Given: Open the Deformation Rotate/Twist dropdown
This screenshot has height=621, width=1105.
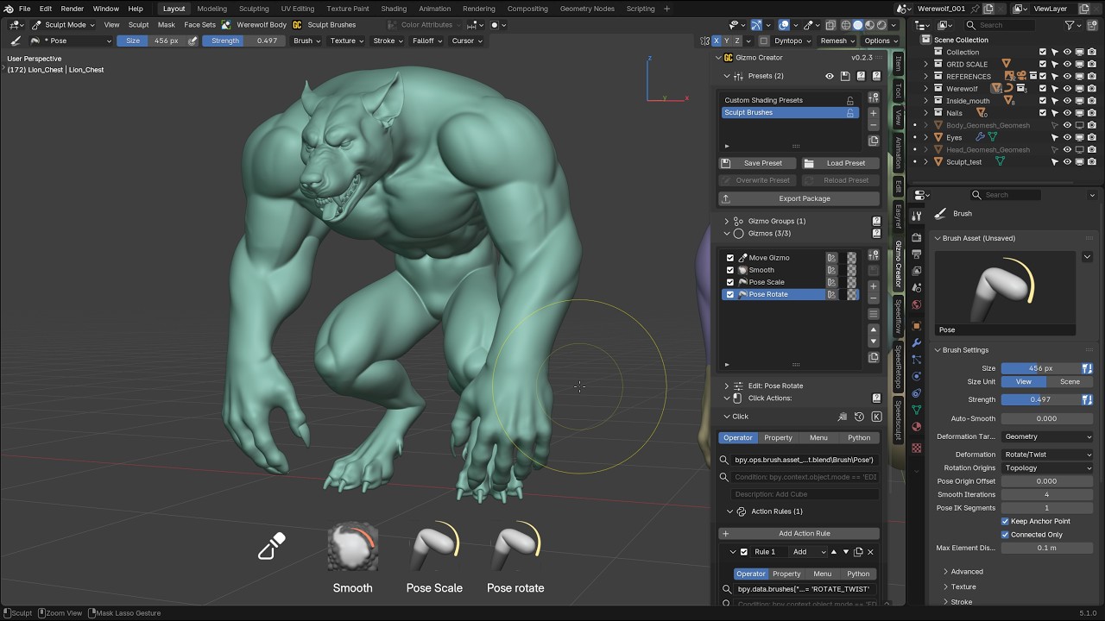Looking at the screenshot, I should [x=1047, y=455].
